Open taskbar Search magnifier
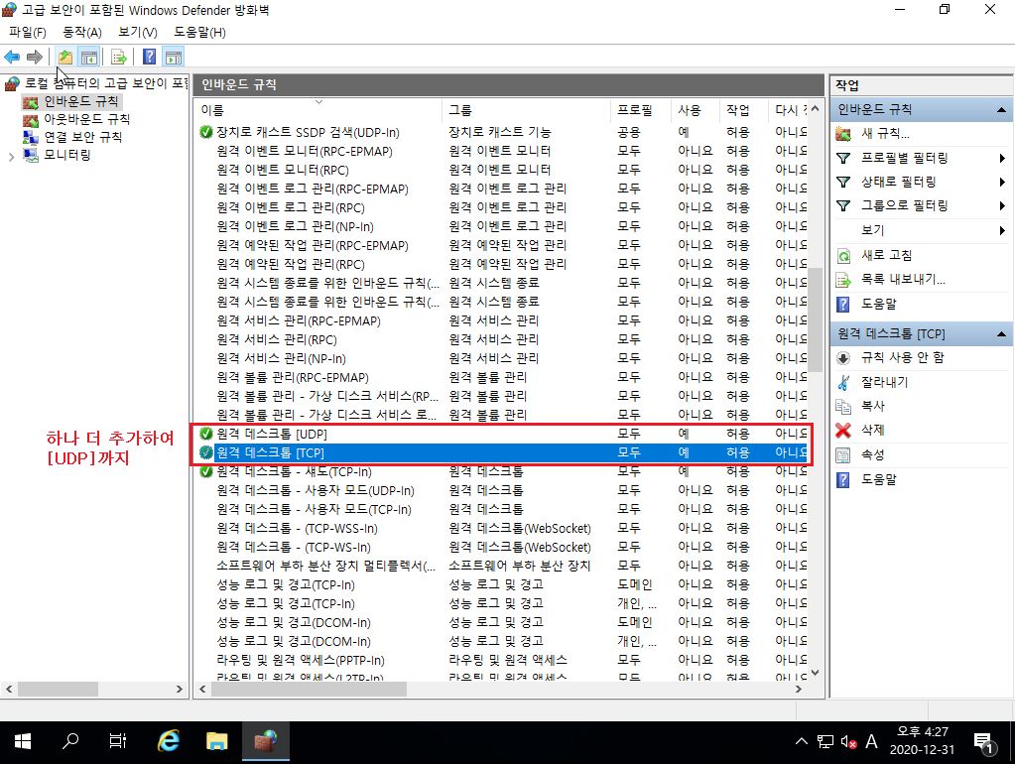Image resolution: width=1015 pixels, height=764 pixels. (69, 741)
